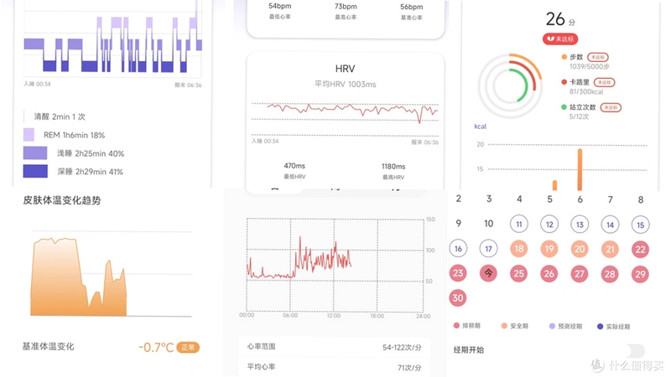
Task: Click the red 卡路里 legend dot
Action: tap(564, 81)
